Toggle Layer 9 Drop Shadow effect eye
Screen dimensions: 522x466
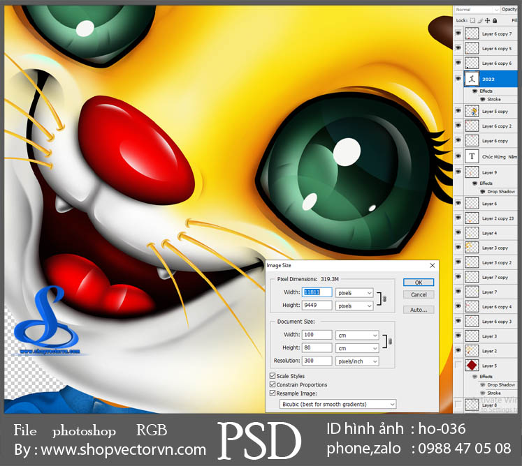pyautogui.click(x=483, y=191)
